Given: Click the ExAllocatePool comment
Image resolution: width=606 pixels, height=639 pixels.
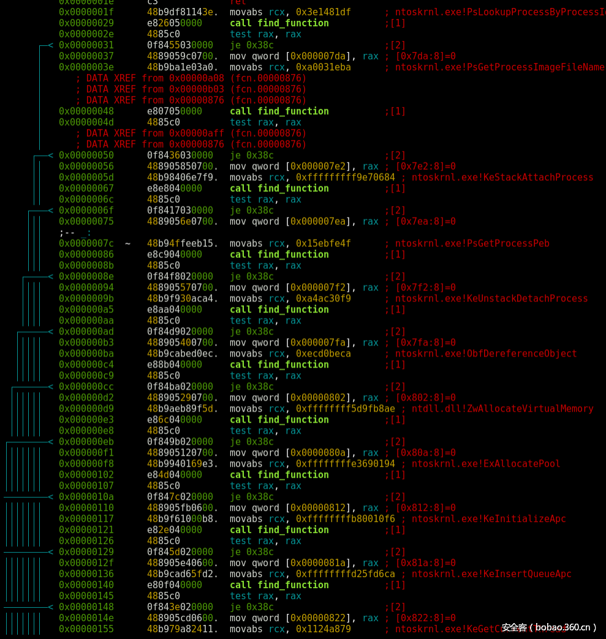Looking at the screenshot, I should (x=486, y=464).
